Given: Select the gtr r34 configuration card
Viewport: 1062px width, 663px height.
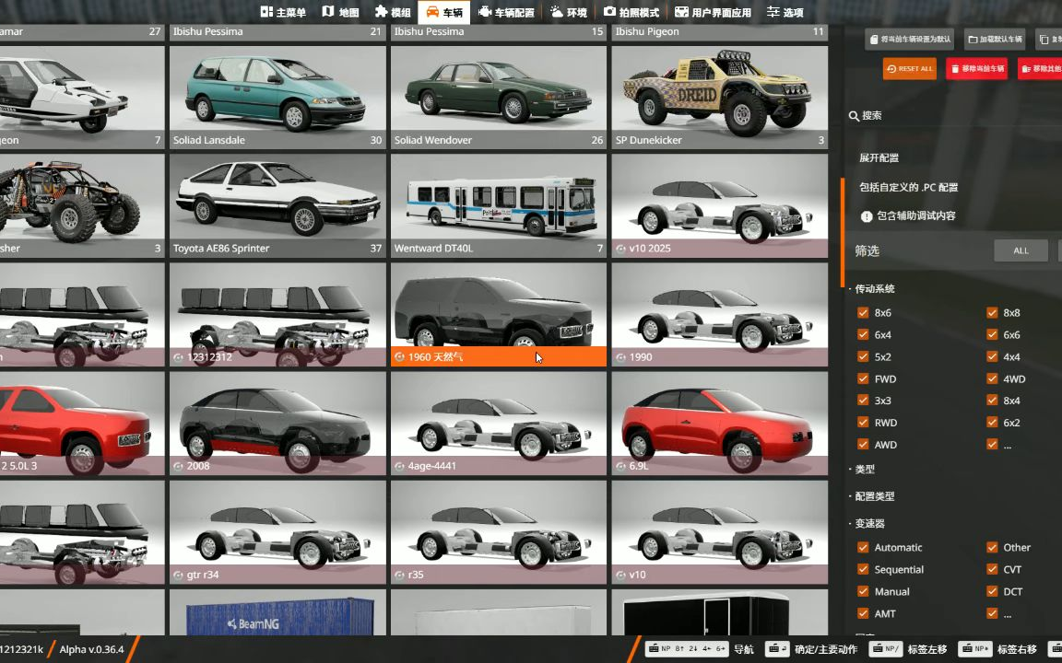Looking at the screenshot, I should tap(277, 532).
